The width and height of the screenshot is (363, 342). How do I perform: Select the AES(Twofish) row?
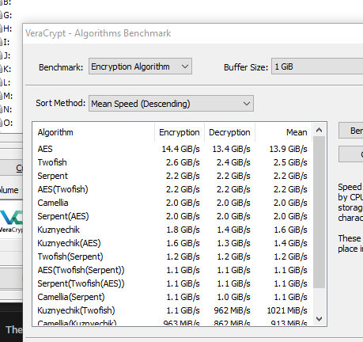[x=172, y=189]
